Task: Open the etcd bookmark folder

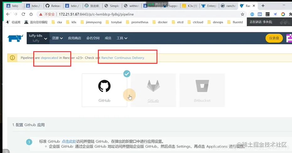Action: [x=178, y=22]
